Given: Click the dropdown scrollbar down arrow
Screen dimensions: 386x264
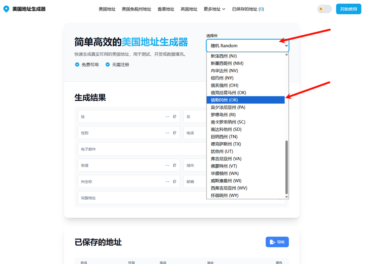Looking at the screenshot, I should tap(286, 197).
